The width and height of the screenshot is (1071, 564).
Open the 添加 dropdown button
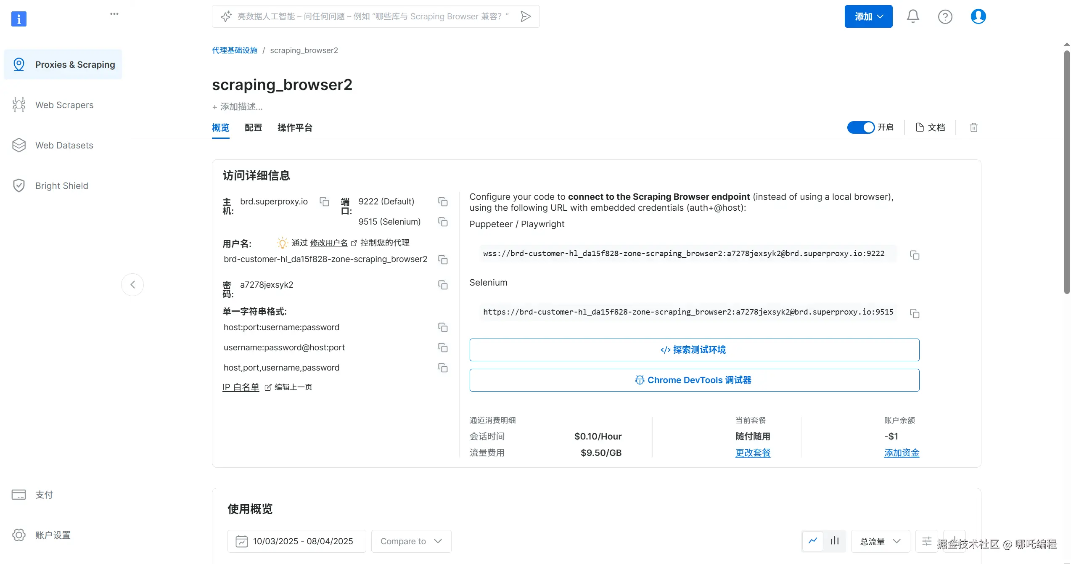click(868, 16)
